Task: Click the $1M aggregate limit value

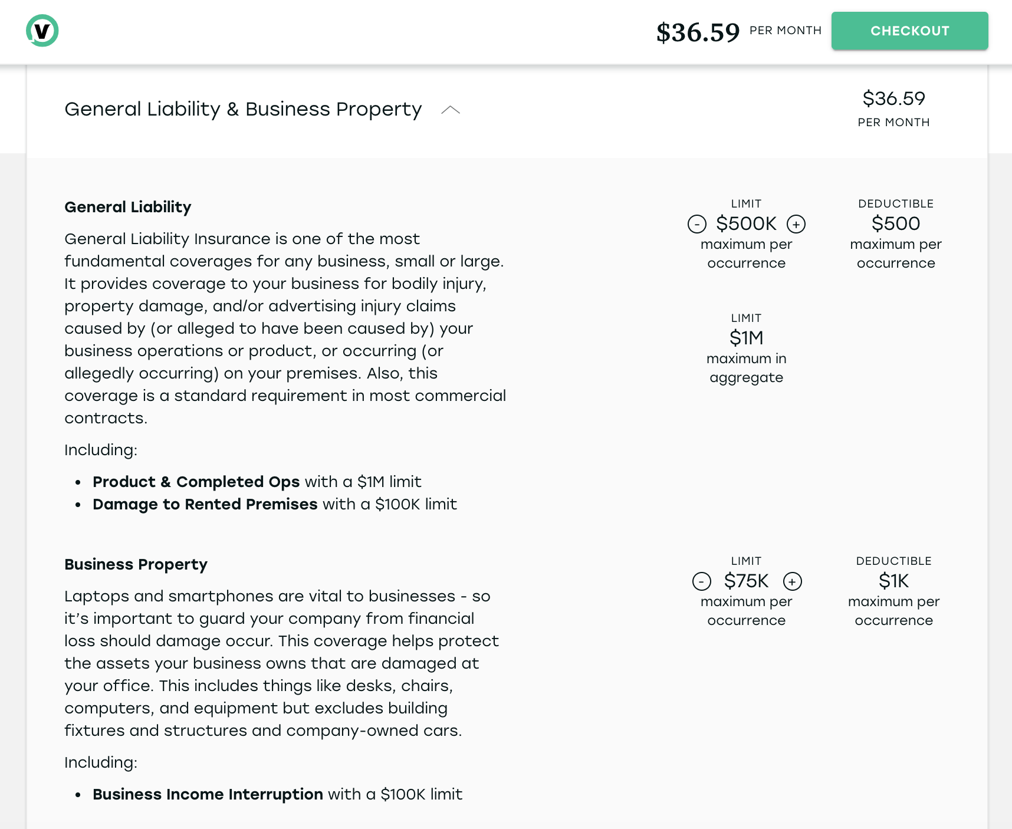Action: [x=746, y=338]
